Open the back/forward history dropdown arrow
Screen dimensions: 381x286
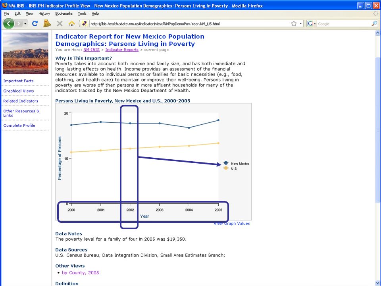click(25, 23)
